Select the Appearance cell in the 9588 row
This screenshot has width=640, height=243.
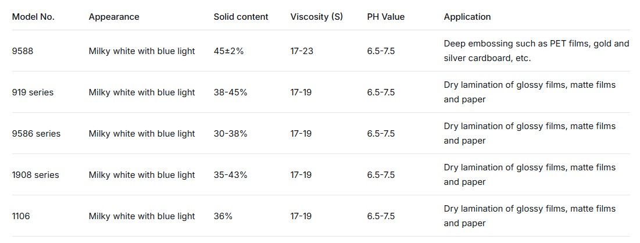click(x=142, y=51)
